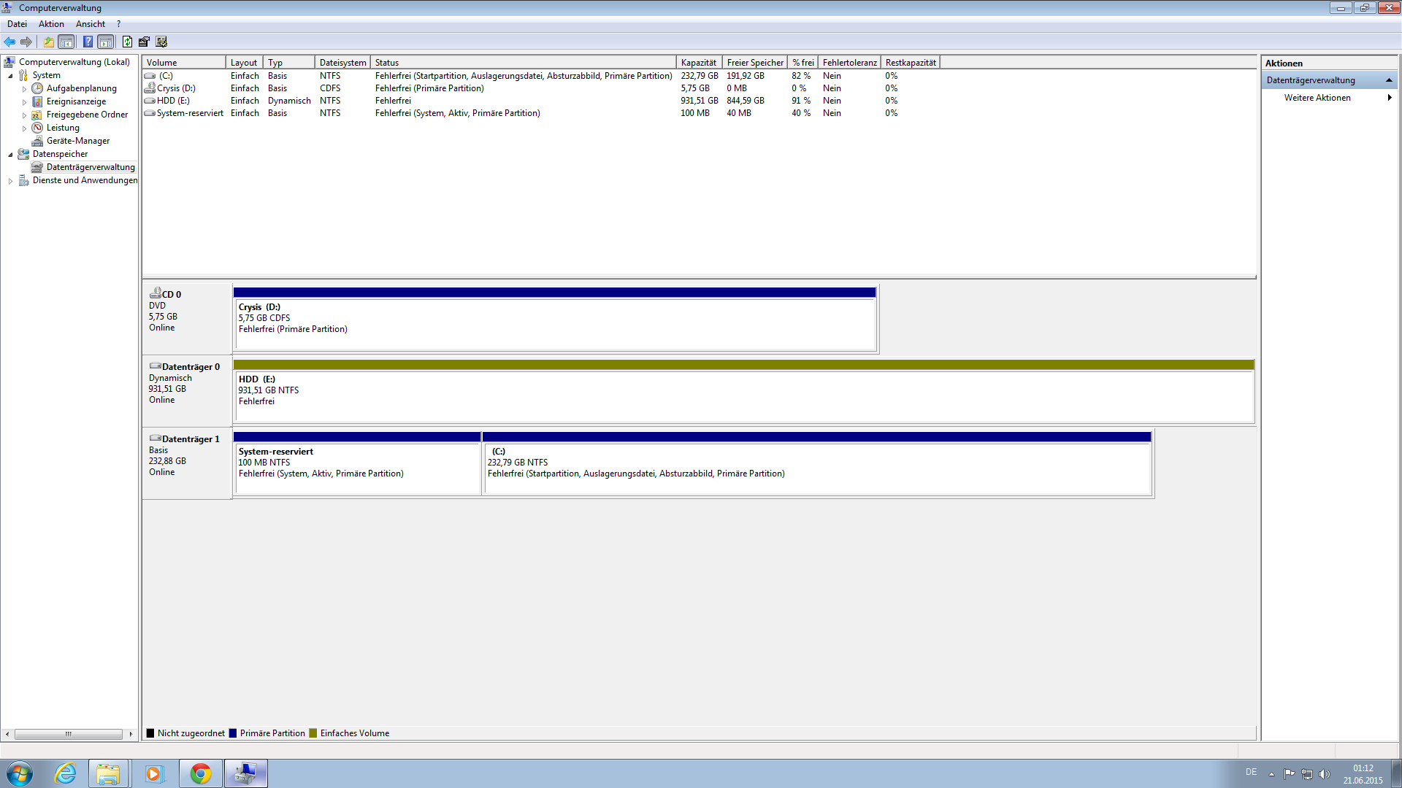Image resolution: width=1402 pixels, height=788 pixels.
Task: Click the Up One Level folder icon
Action: click(48, 42)
